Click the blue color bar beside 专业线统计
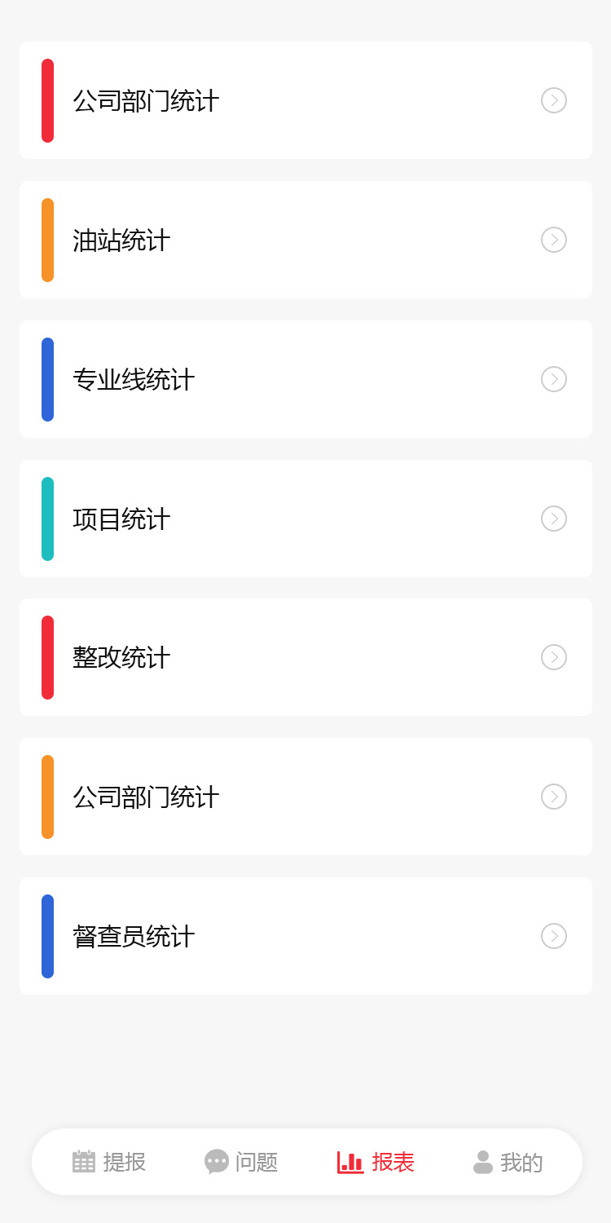The image size is (611, 1223). click(47, 379)
